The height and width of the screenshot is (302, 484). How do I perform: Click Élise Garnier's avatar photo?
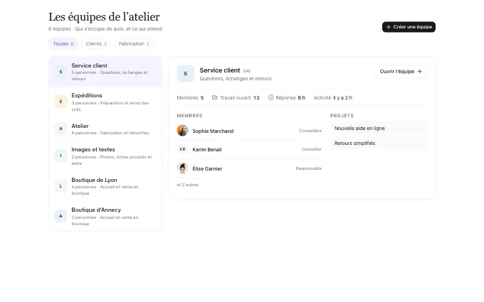tap(182, 168)
